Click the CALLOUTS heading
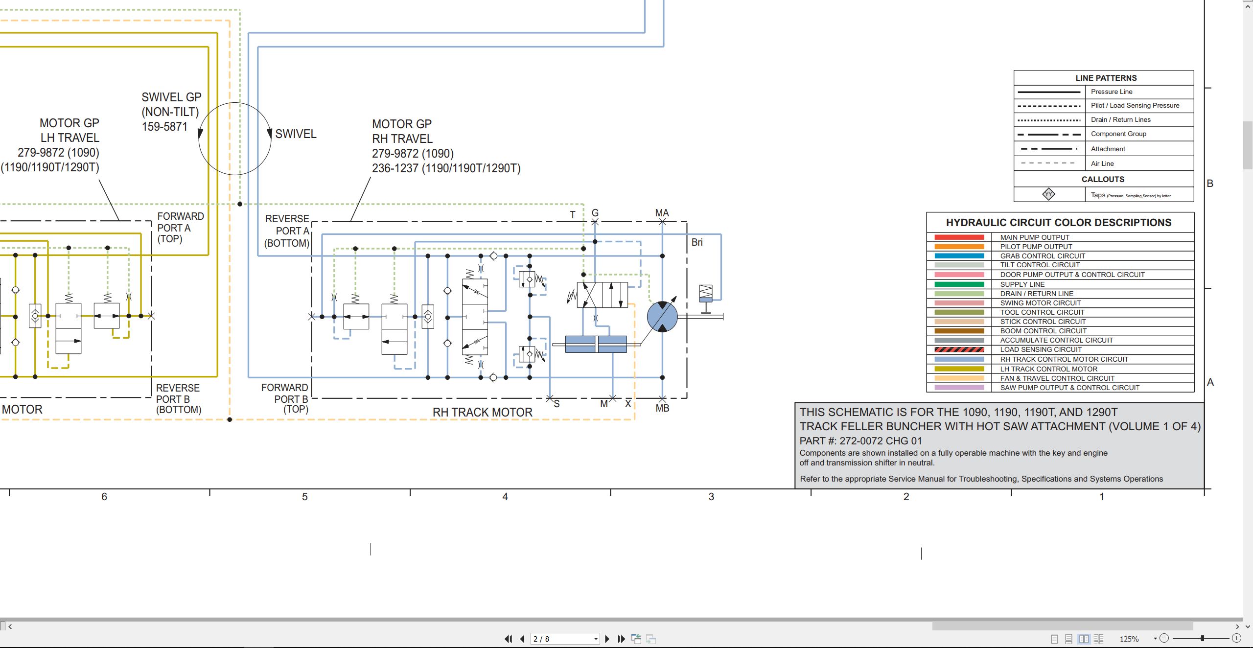 pyautogui.click(x=1103, y=179)
